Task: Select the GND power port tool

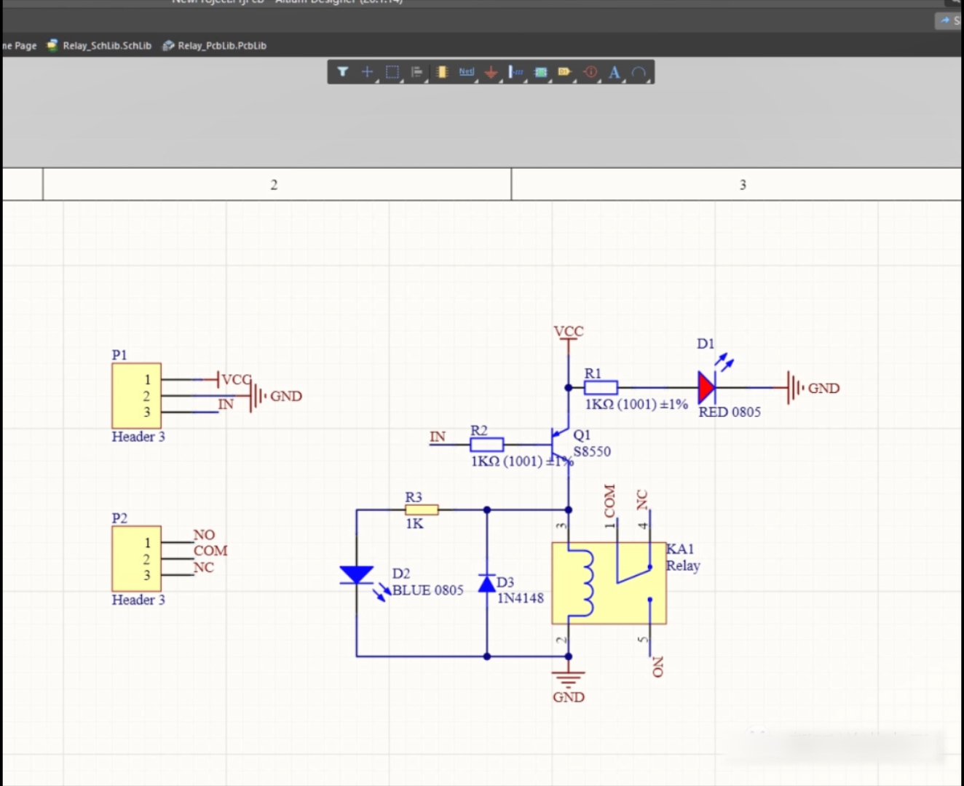Action: pos(491,72)
